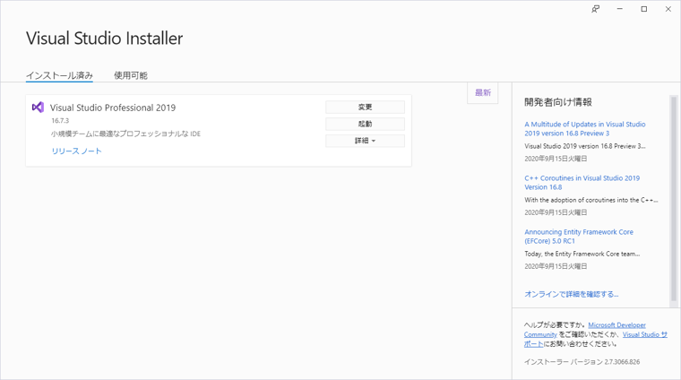Click the 小規模チーム IDE description text

[x=125, y=134]
